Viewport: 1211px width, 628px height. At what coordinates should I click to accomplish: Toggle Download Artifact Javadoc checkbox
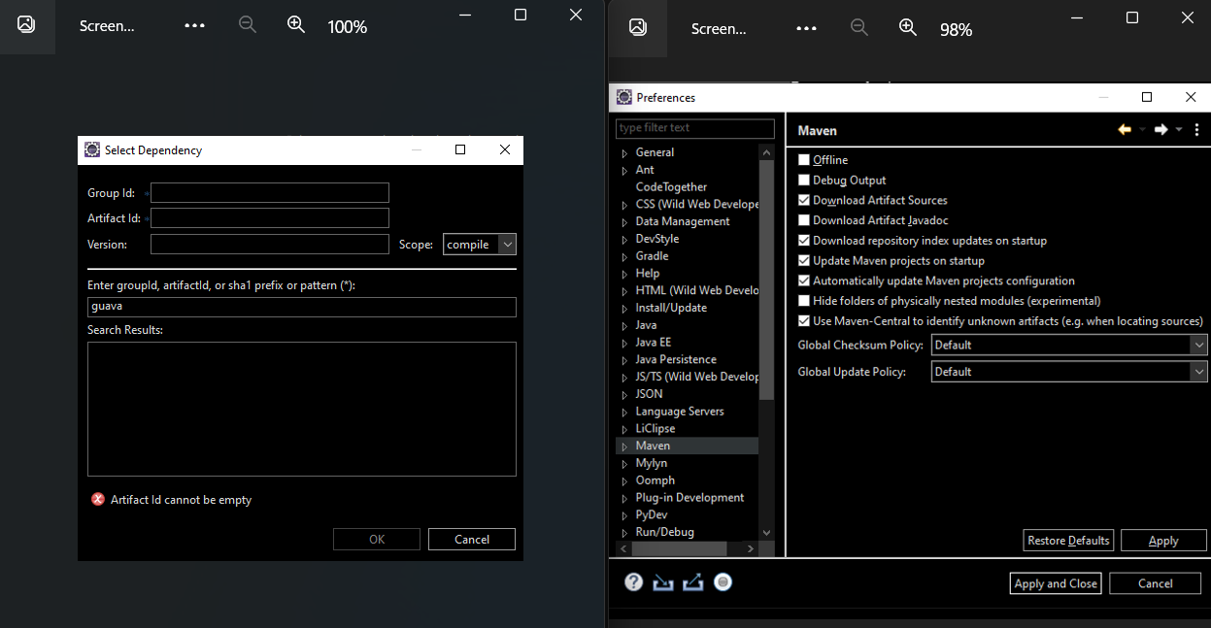click(804, 220)
